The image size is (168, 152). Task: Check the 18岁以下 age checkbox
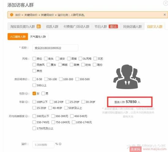[x=34, y=102]
